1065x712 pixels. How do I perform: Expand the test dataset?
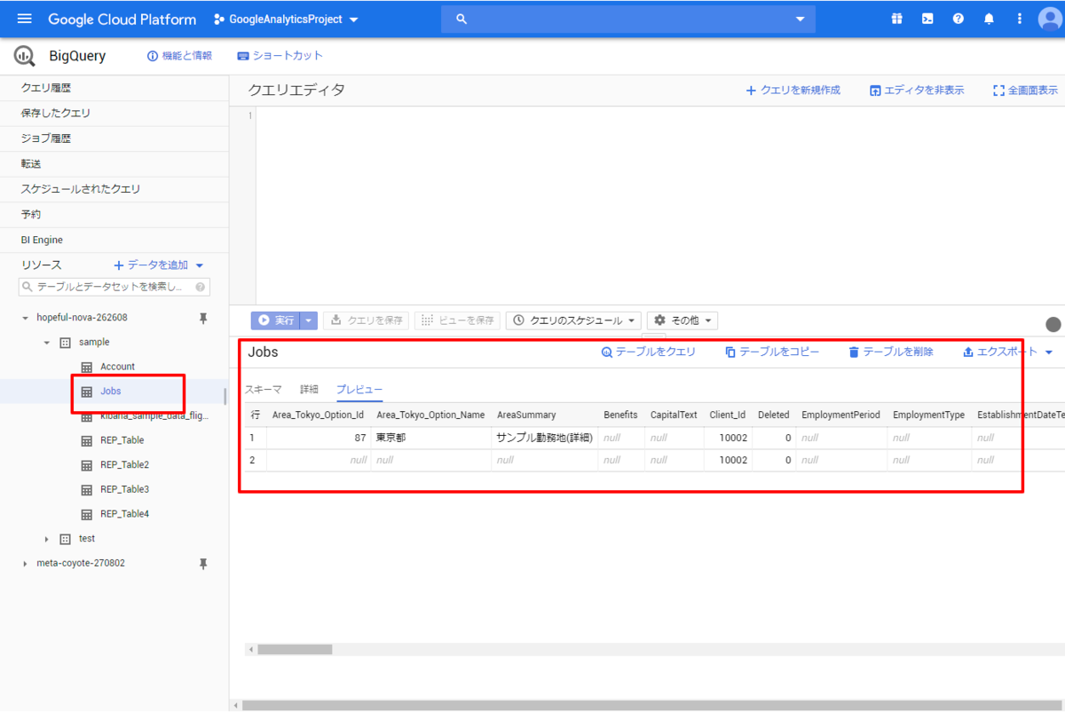[47, 539]
